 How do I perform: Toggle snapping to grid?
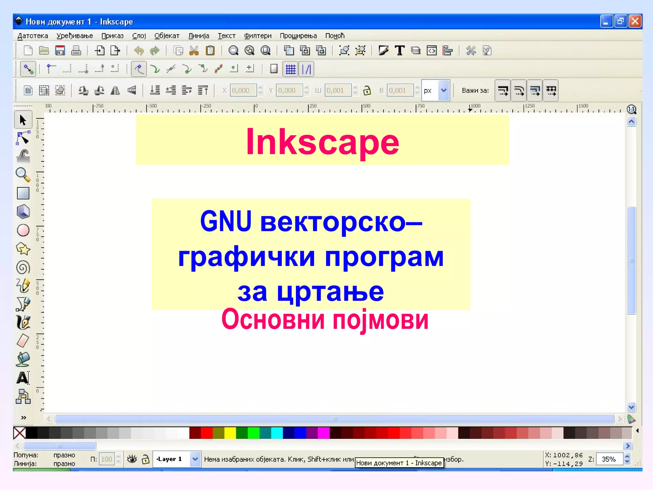[290, 69]
